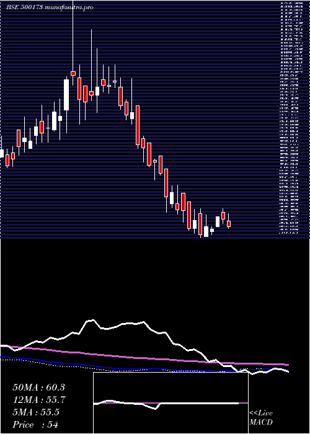Open the <<Live MACD label

pyautogui.click(x=261, y=418)
